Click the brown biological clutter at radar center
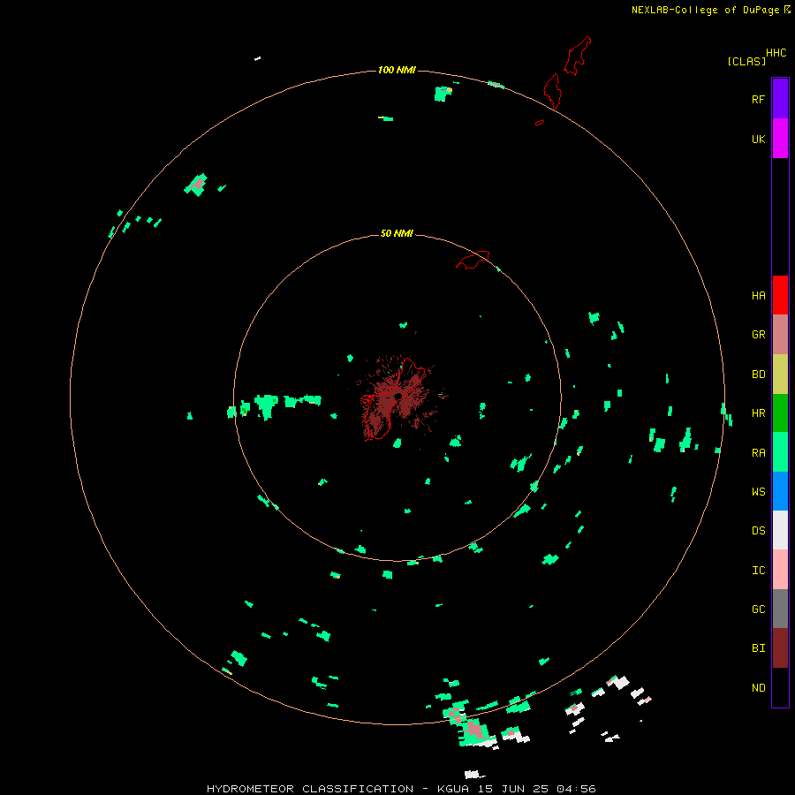Screen dimensions: 795x795 398,398
